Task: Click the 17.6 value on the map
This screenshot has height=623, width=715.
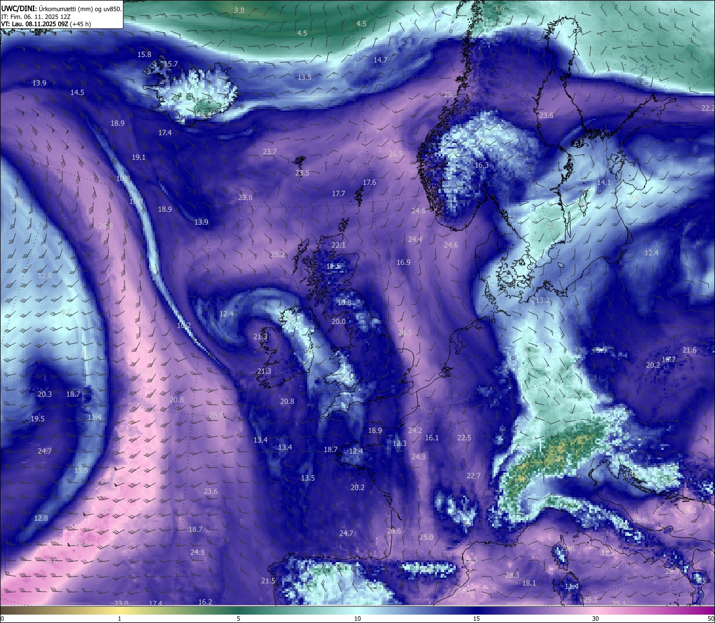Action: coord(369,183)
